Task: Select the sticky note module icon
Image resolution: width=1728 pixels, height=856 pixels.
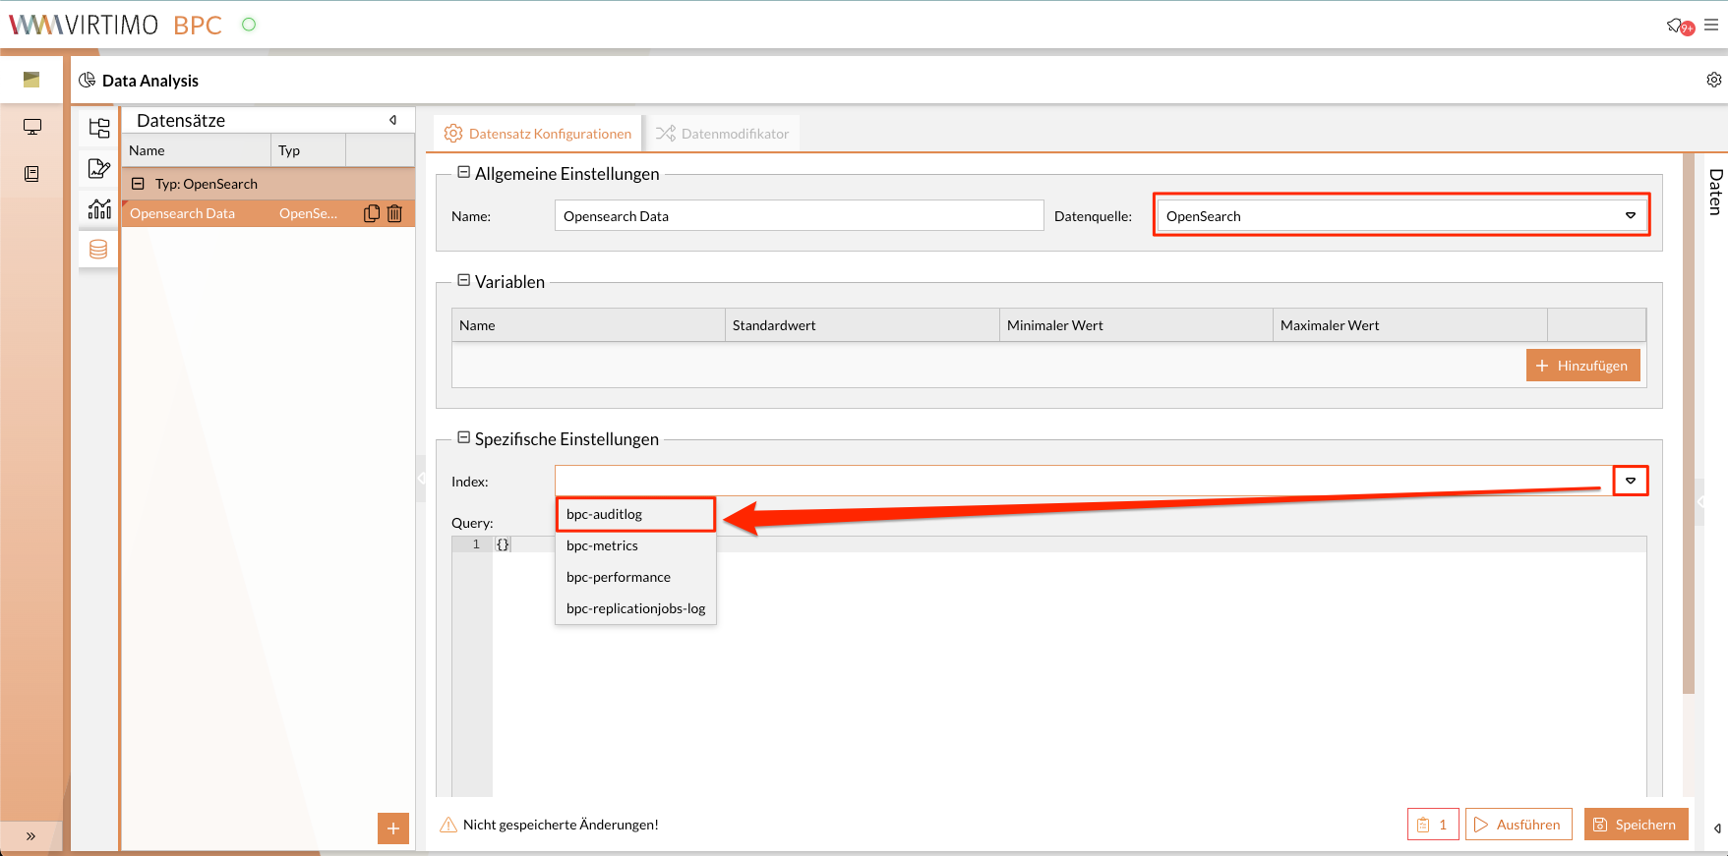Action: click(31, 80)
